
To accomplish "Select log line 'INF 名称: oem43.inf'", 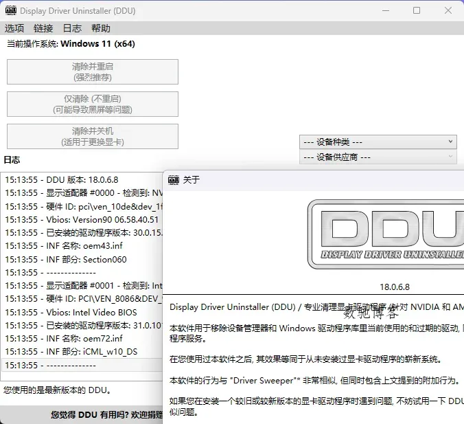I will (82, 246).
